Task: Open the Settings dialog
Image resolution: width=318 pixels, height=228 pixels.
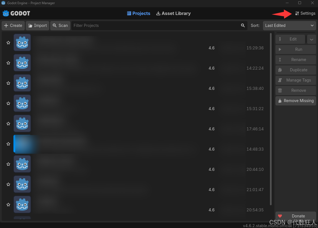Action: coord(305,13)
